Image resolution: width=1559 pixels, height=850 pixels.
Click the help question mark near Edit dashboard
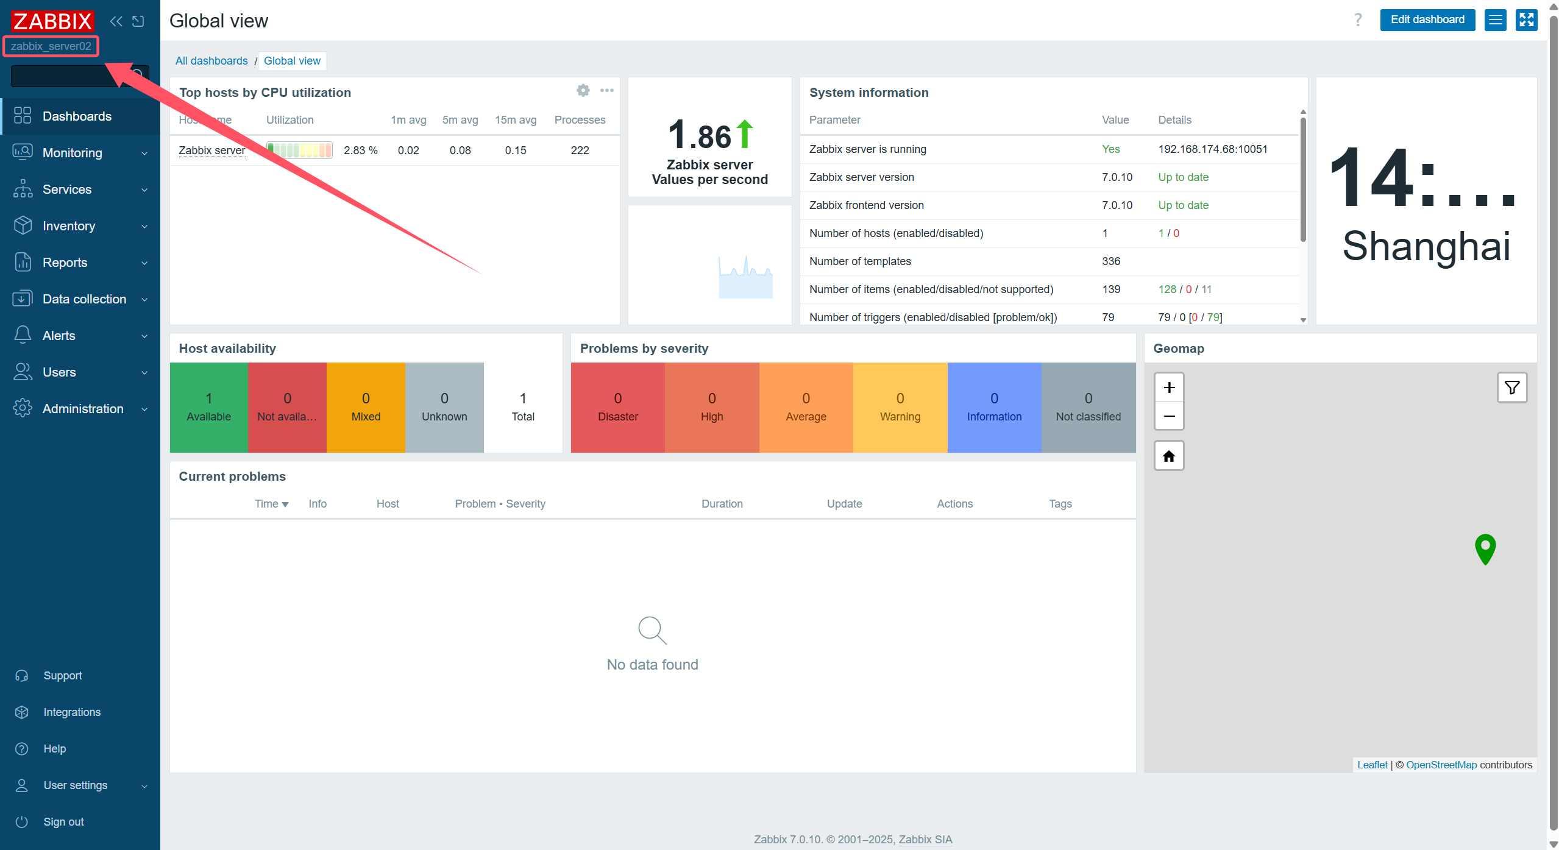1358,19
